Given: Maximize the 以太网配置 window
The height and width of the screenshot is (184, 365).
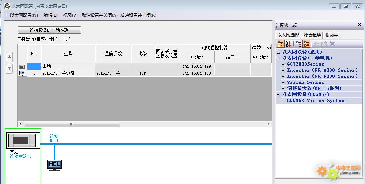Looking at the screenshot, I should point(346,6).
